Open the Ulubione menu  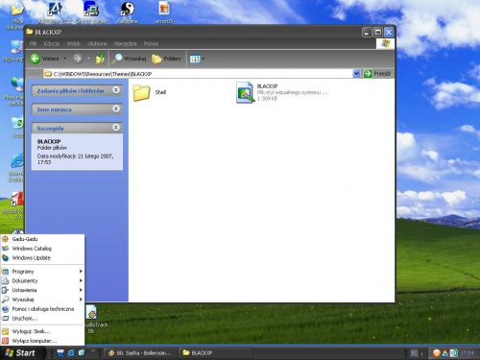pos(97,43)
